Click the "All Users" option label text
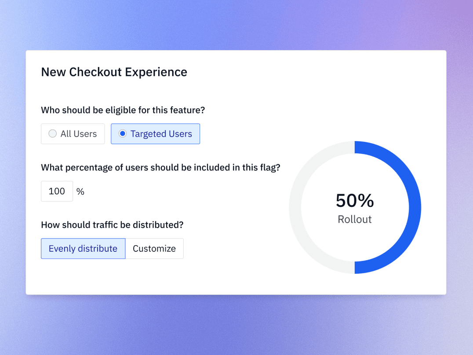 (79, 134)
